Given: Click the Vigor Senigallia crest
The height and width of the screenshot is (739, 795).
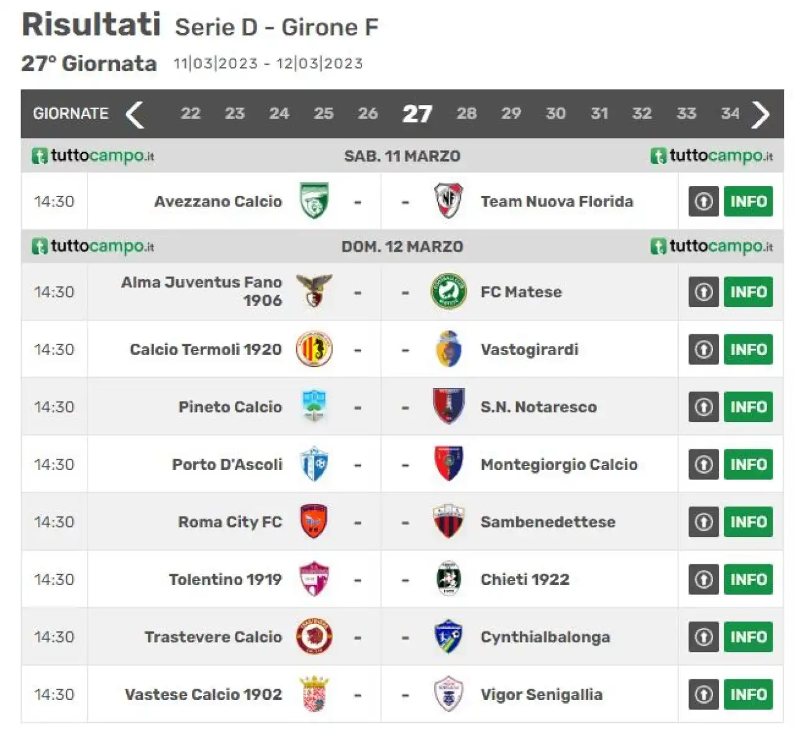Looking at the screenshot, I should [448, 694].
